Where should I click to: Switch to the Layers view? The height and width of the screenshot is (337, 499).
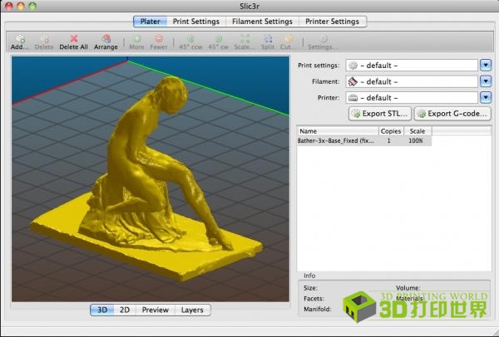[x=192, y=310]
